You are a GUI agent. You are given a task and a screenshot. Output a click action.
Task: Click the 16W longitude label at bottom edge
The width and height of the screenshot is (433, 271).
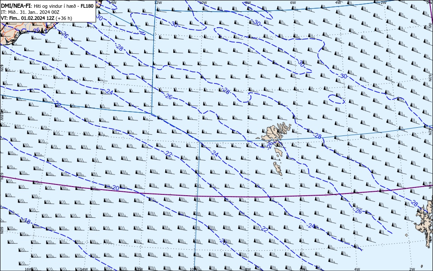pos(28,269)
